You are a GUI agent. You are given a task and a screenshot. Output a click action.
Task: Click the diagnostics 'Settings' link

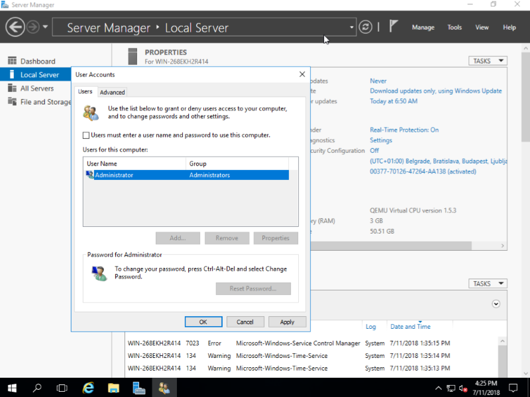[381, 140]
